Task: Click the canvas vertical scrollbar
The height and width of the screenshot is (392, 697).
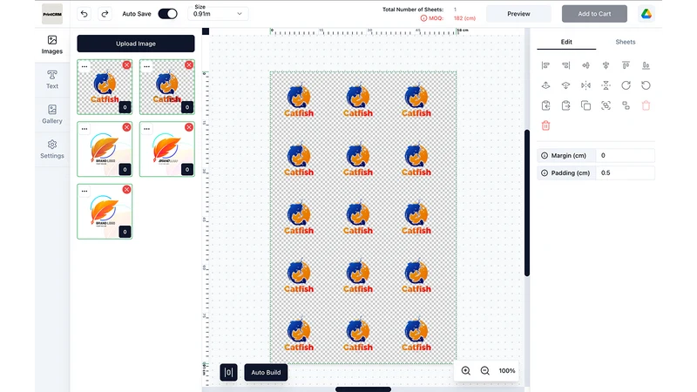Action: (x=527, y=203)
